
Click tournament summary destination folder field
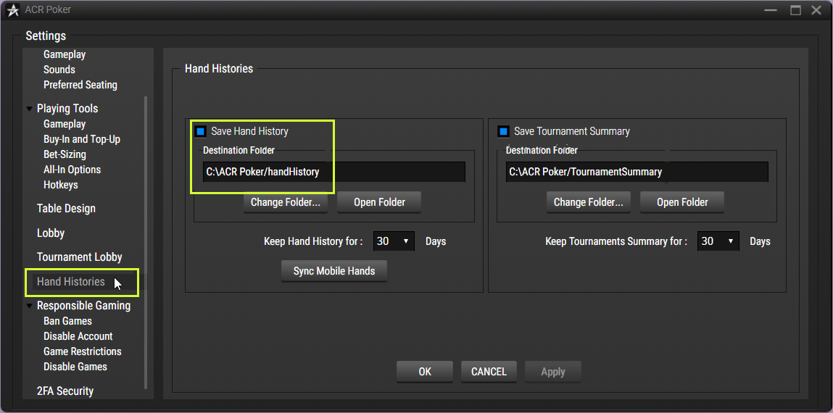(x=637, y=172)
